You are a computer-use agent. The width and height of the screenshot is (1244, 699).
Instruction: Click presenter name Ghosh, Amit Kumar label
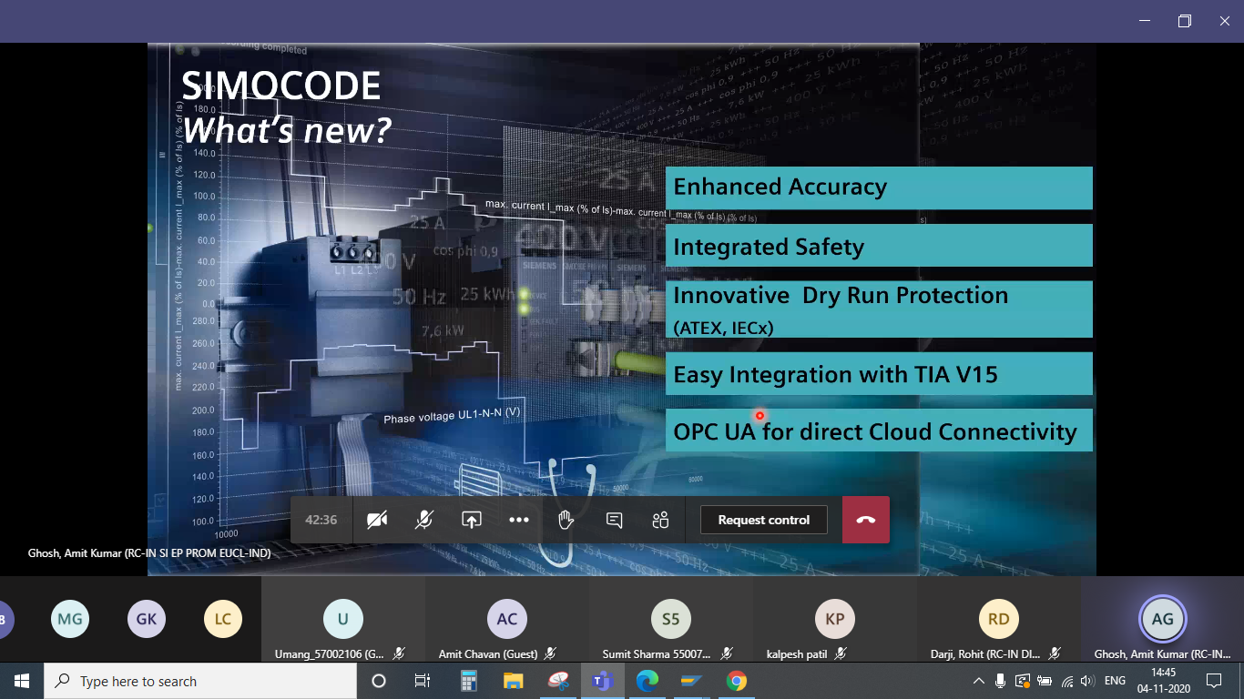[149, 552]
